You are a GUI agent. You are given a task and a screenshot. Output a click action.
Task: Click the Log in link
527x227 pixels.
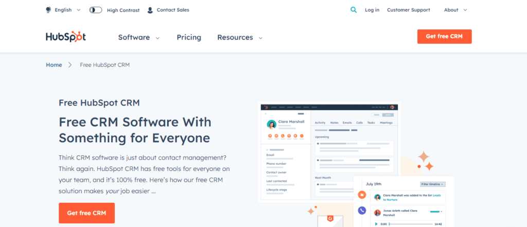click(x=372, y=10)
